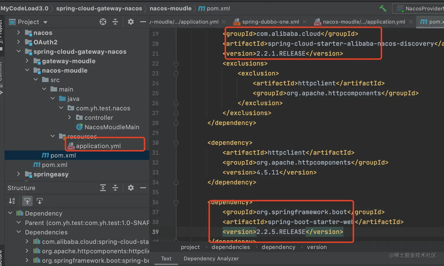Collapse the Dependency node in Structure
Screen dimensions: 444x266
click(x=10, y=213)
